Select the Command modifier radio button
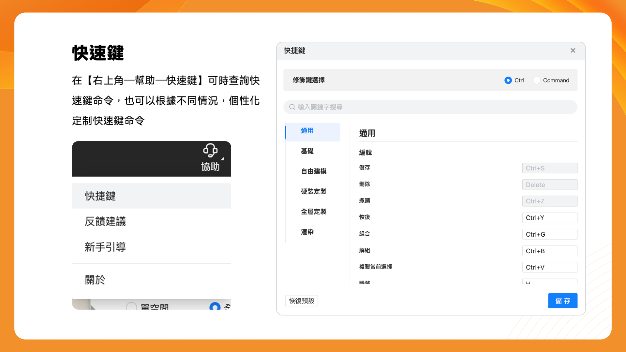The width and height of the screenshot is (626, 352). (537, 80)
